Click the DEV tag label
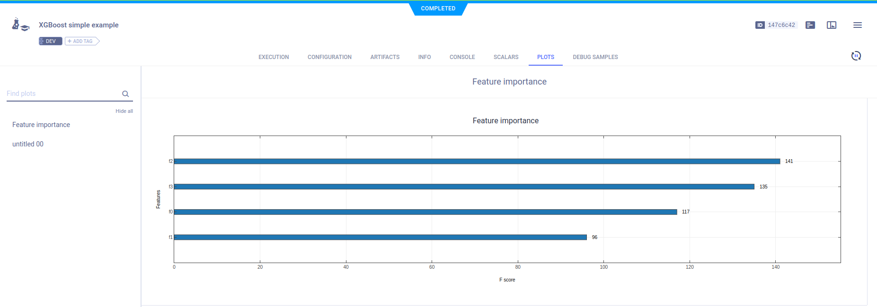Viewport: 877px width, 307px height. (51, 41)
